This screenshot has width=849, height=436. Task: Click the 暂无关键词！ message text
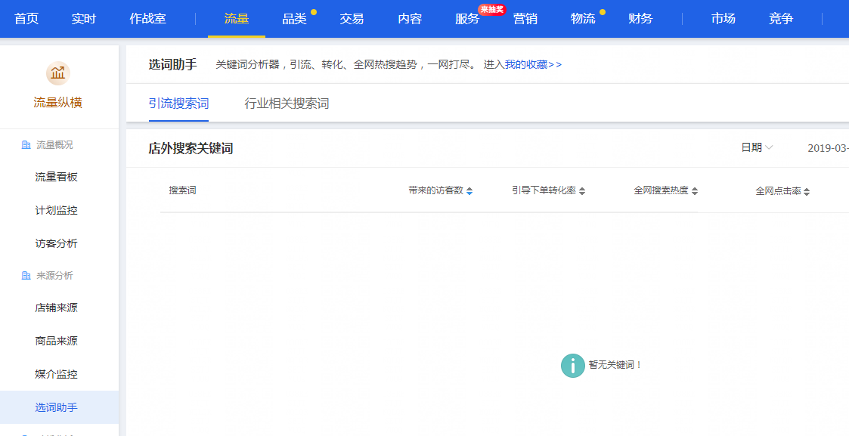pos(615,365)
